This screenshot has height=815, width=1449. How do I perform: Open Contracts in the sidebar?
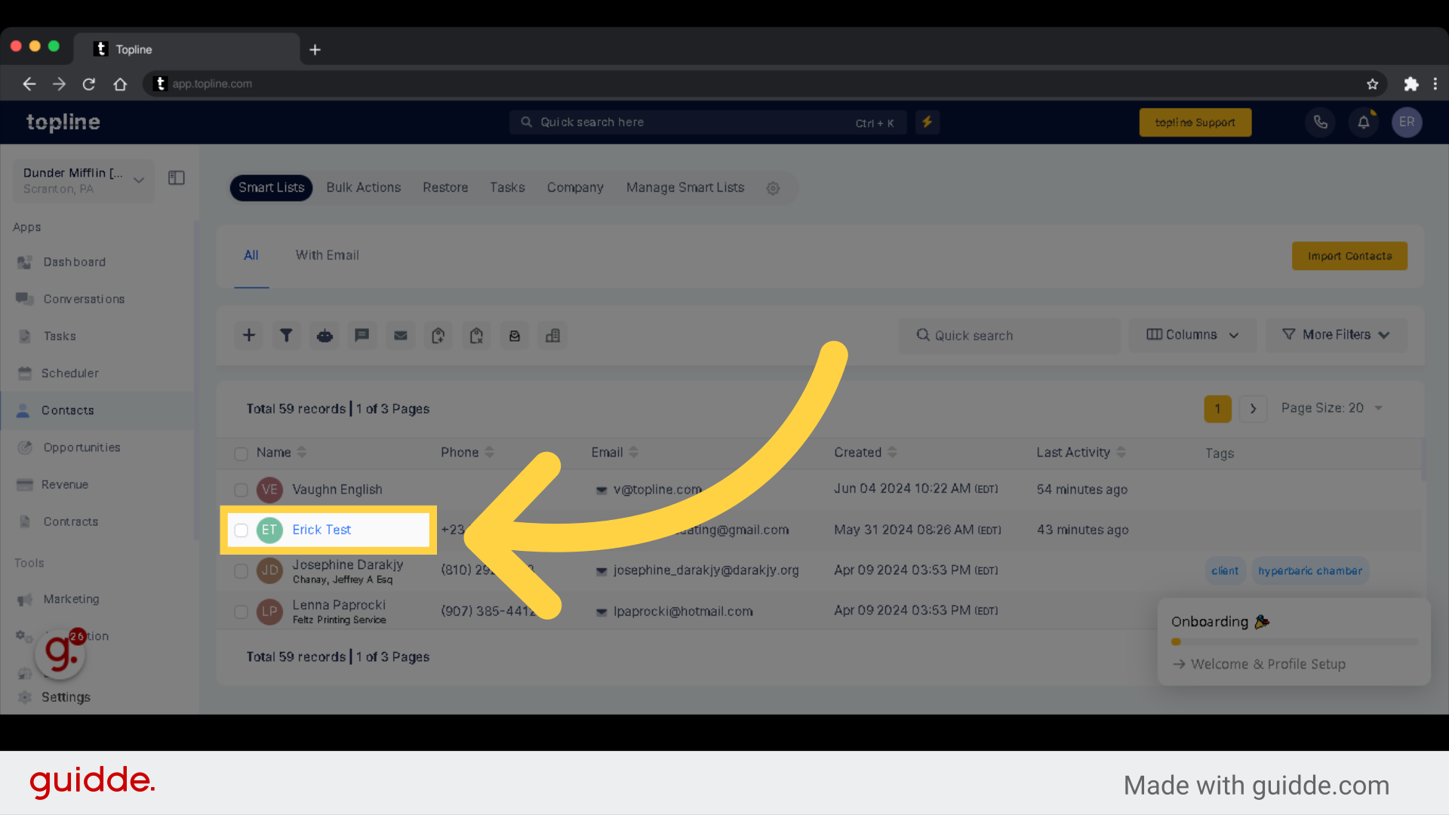coord(70,521)
